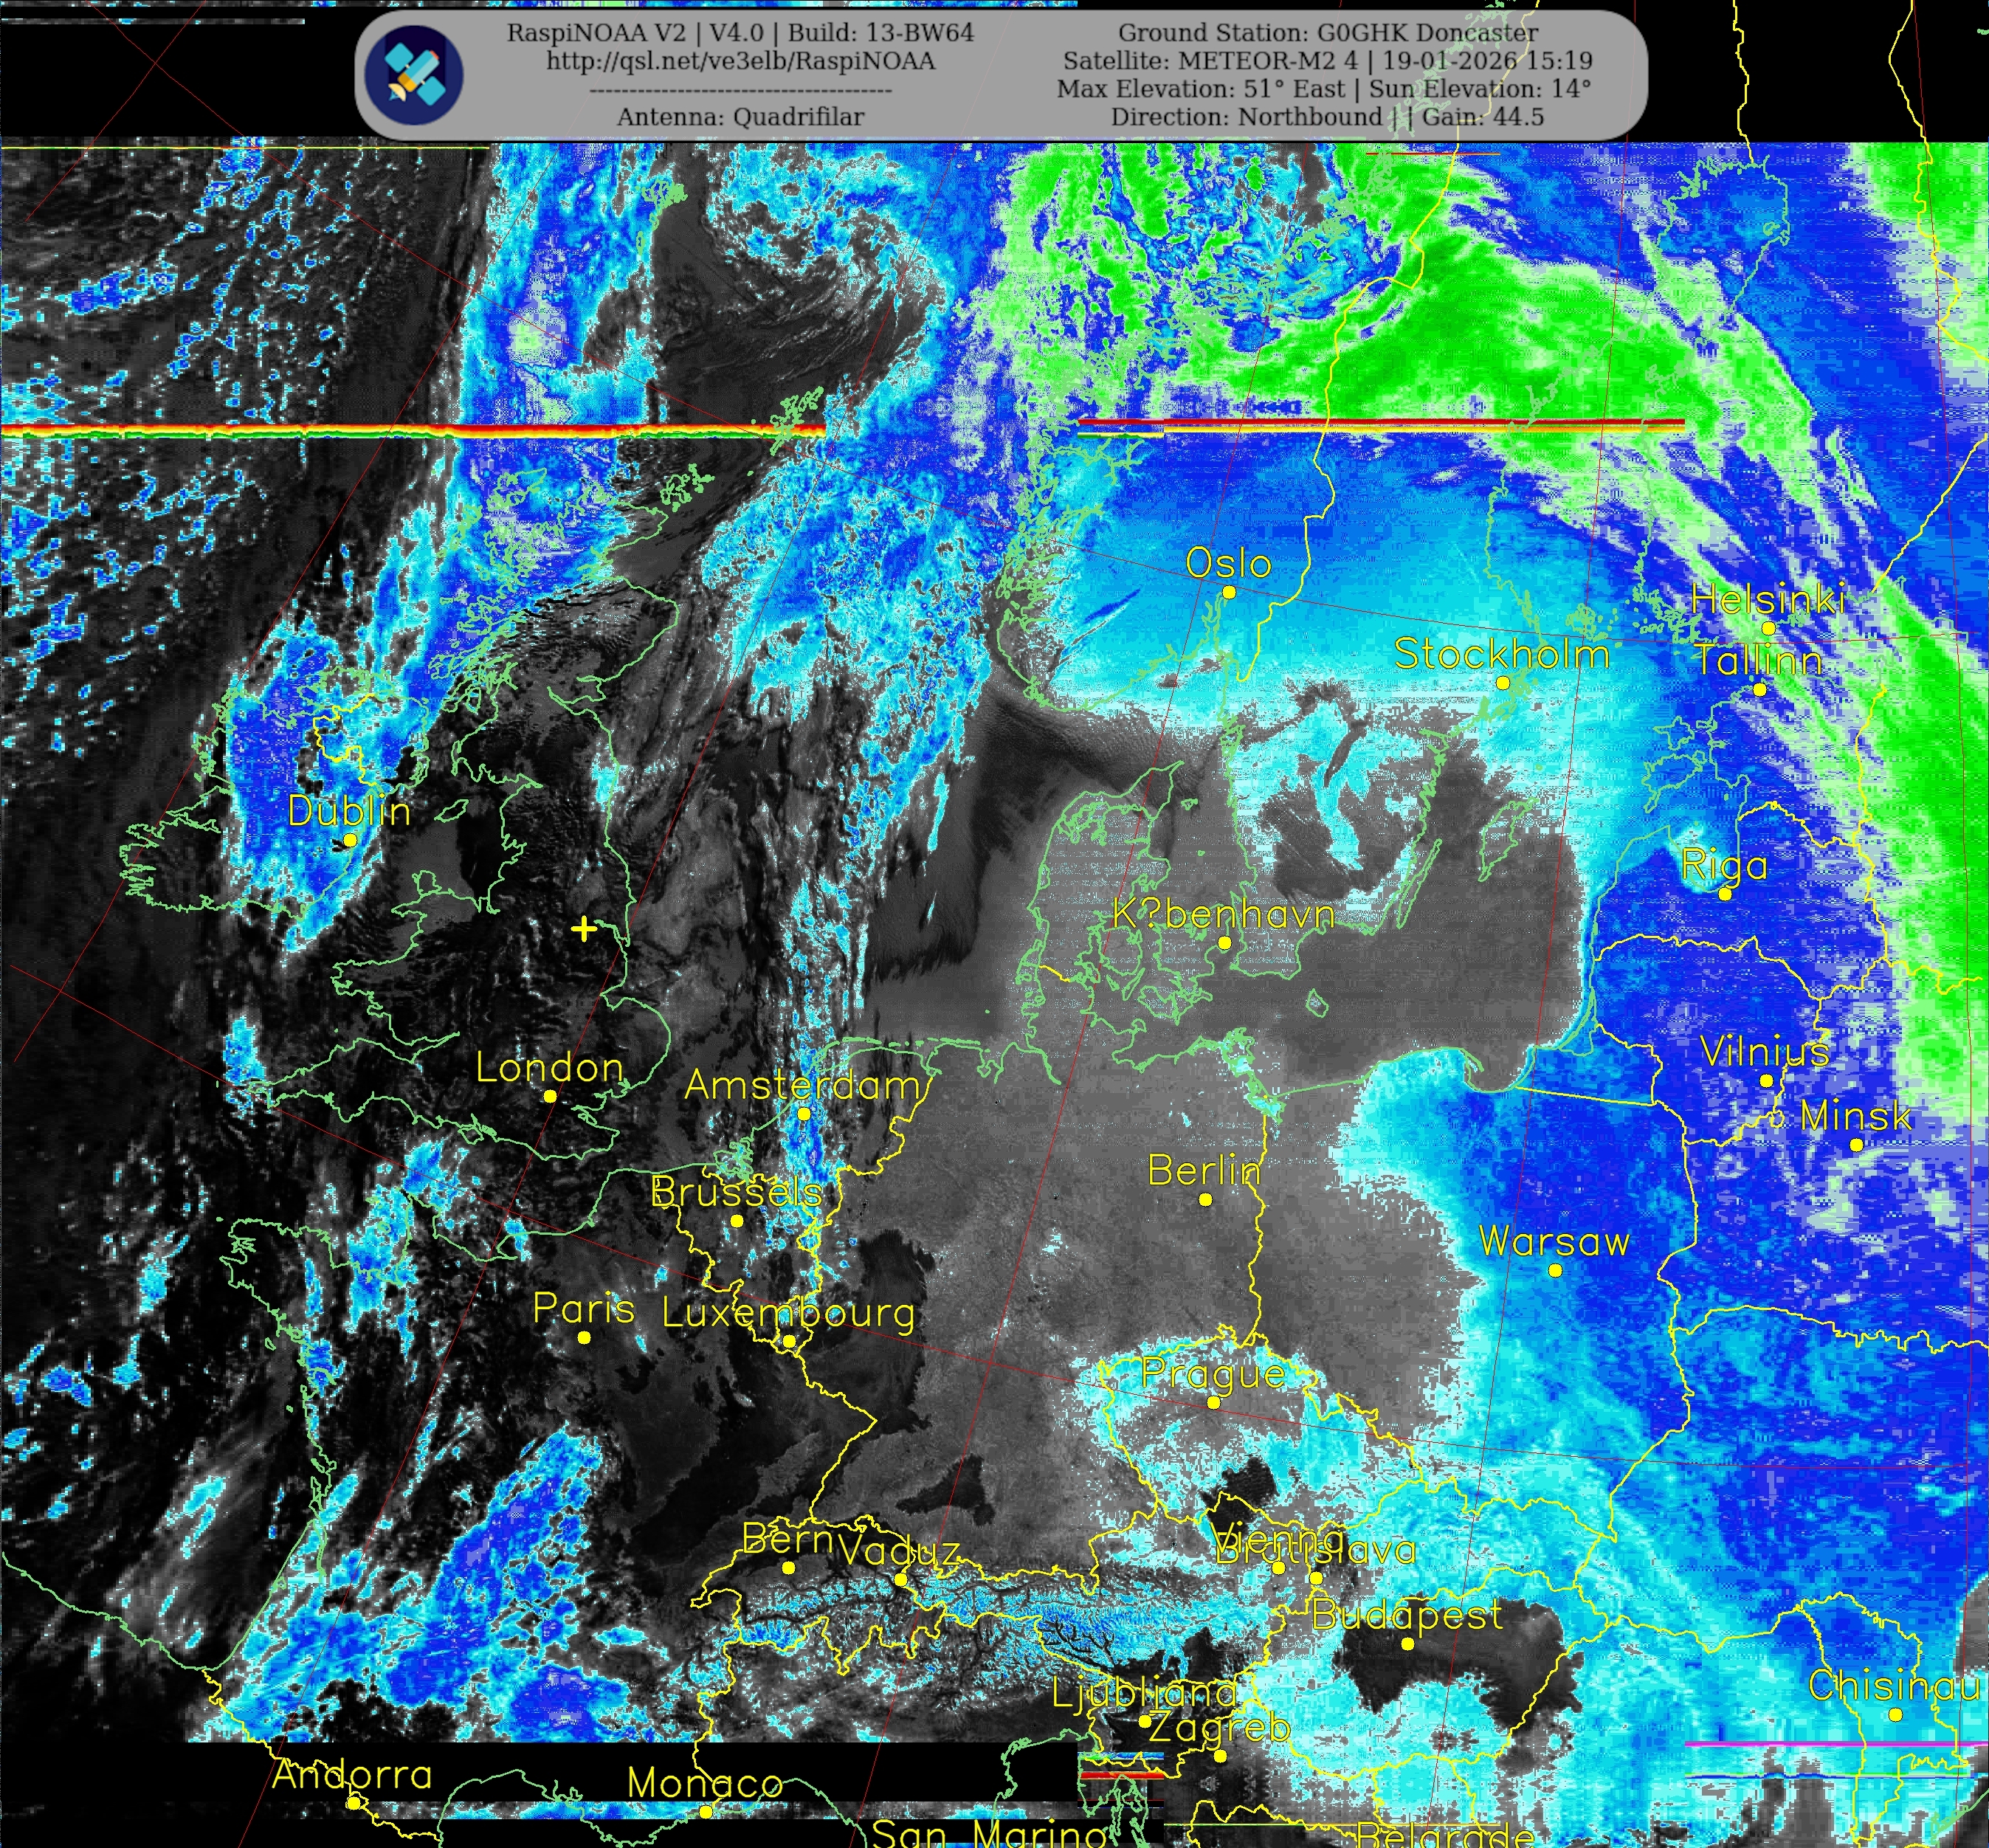Click the Paris city marker dot

tap(584, 1337)
